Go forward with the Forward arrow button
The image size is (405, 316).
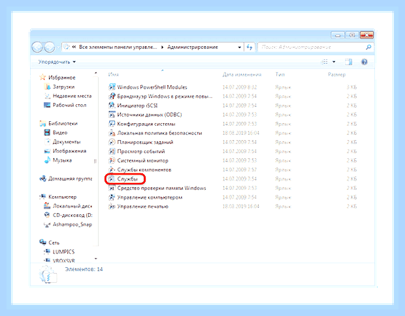[50, 47]
